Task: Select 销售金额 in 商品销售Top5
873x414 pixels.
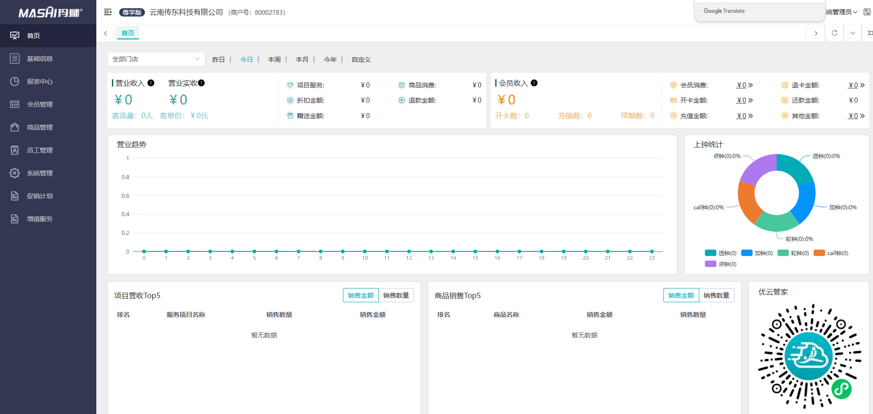Action: [x=681, y=295]
